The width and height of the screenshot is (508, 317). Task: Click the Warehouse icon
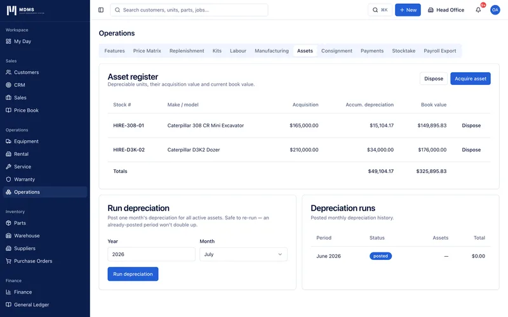coord(8,235)
